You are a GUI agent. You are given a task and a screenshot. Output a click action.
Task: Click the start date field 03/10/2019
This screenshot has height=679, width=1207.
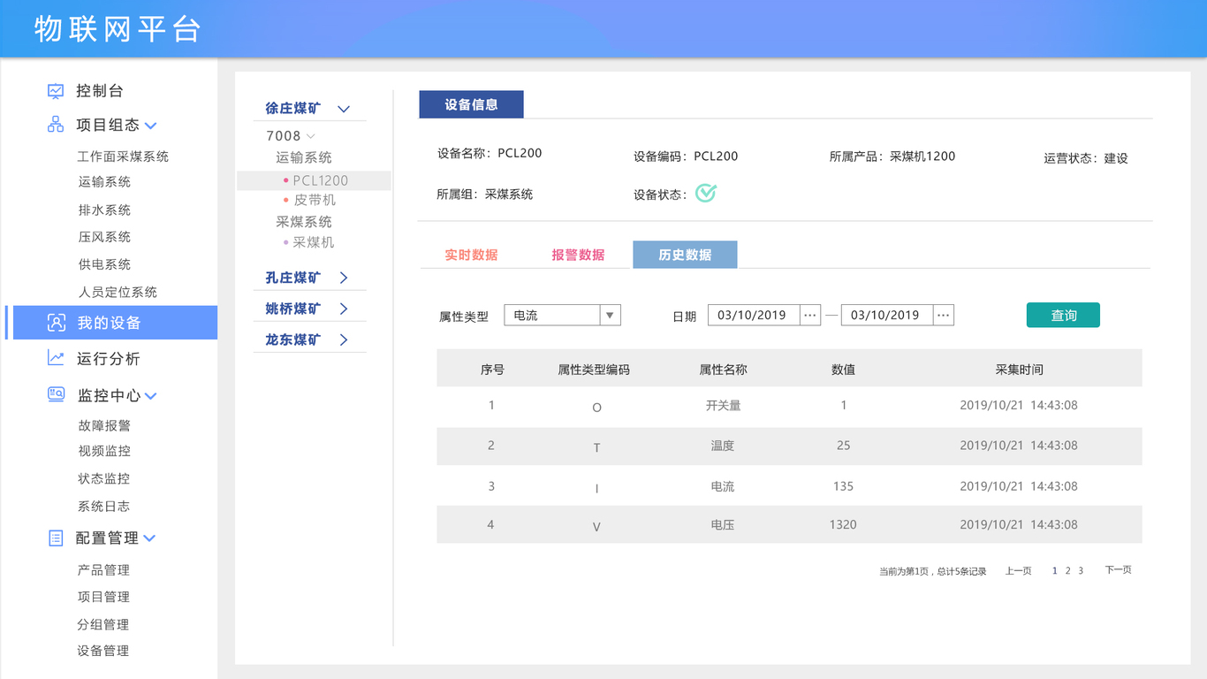coord(754,315)
